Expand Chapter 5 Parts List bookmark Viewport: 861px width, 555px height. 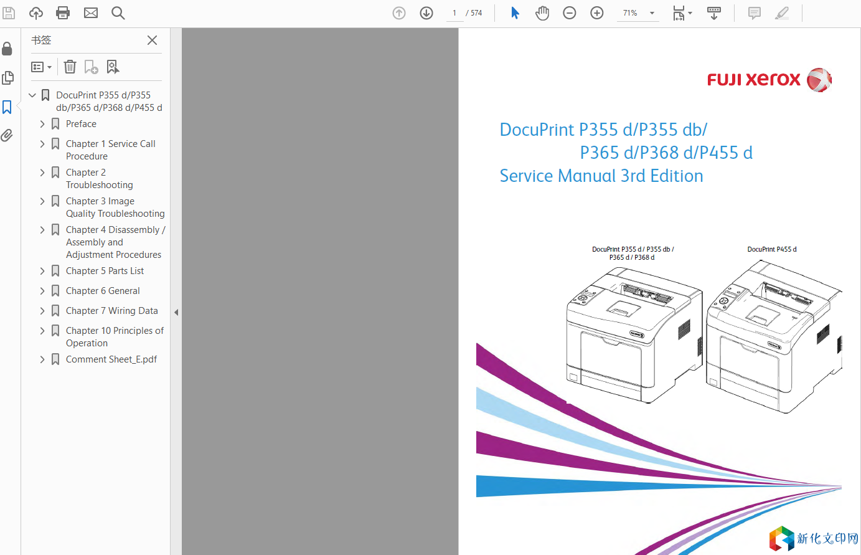(x=42, y=271)
